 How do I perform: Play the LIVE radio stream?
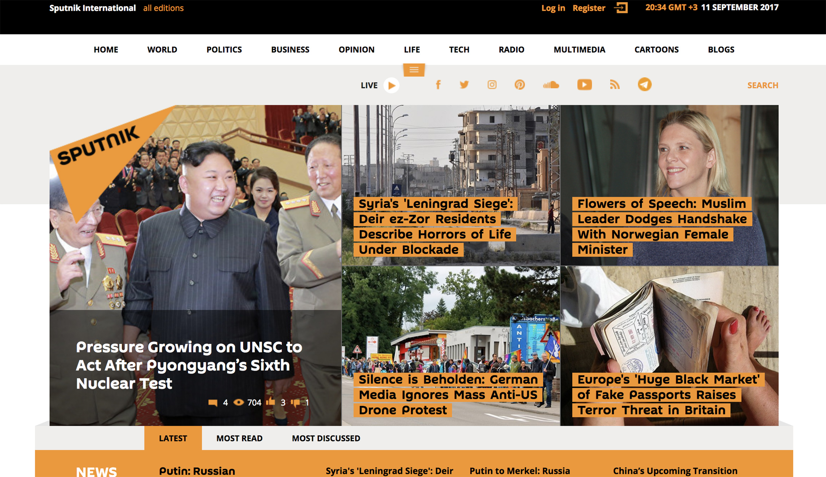[x=391, y=86]
